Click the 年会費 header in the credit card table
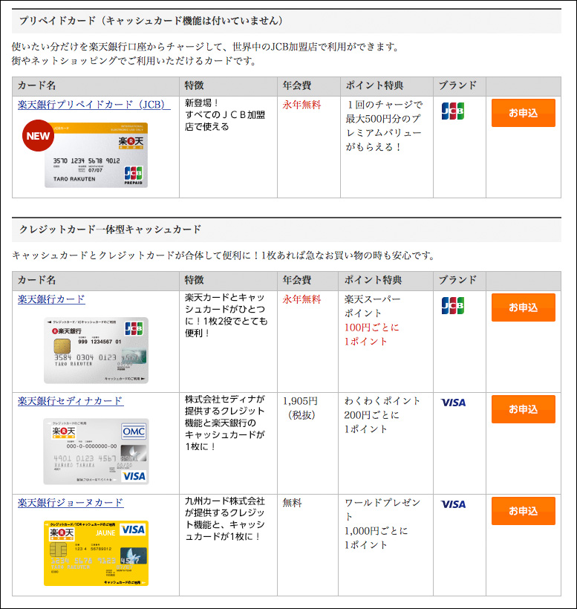 (297, 280)
